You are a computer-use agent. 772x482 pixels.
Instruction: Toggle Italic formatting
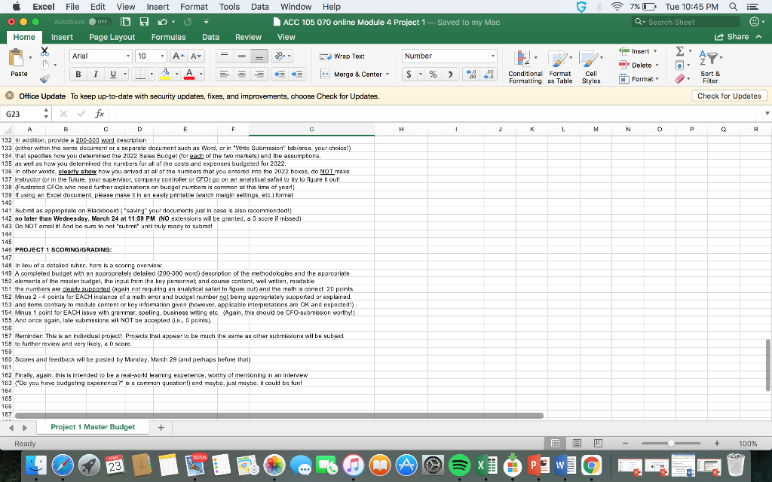96,75
